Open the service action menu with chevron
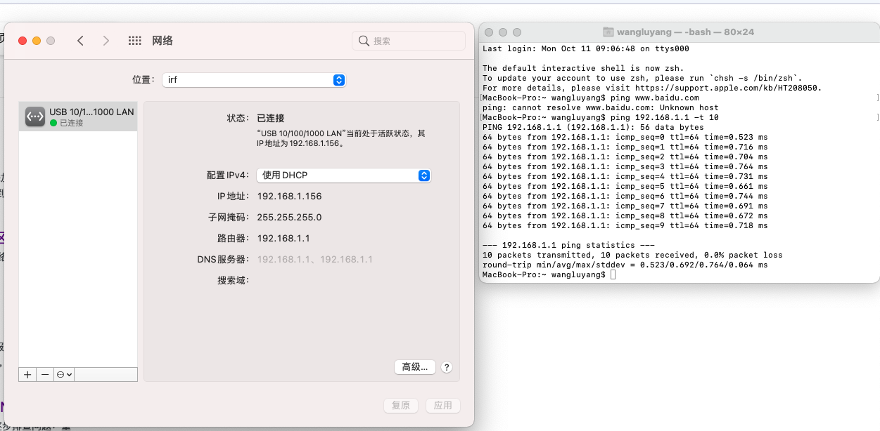This screenshot has height=431, width=880. click(65, 375)
